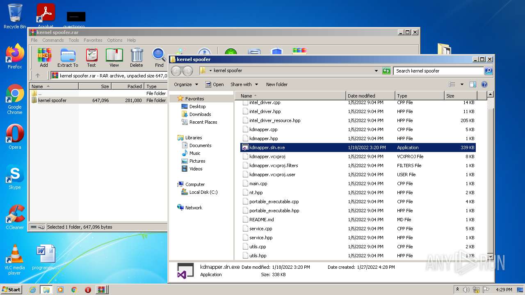
Task: Click the Start button
Action: pos(11,290)
